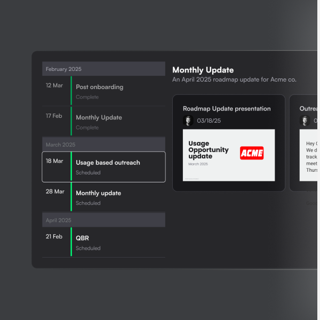Click the ACME logo in the slide
The image size is (320, 320).
pos(252,153)
